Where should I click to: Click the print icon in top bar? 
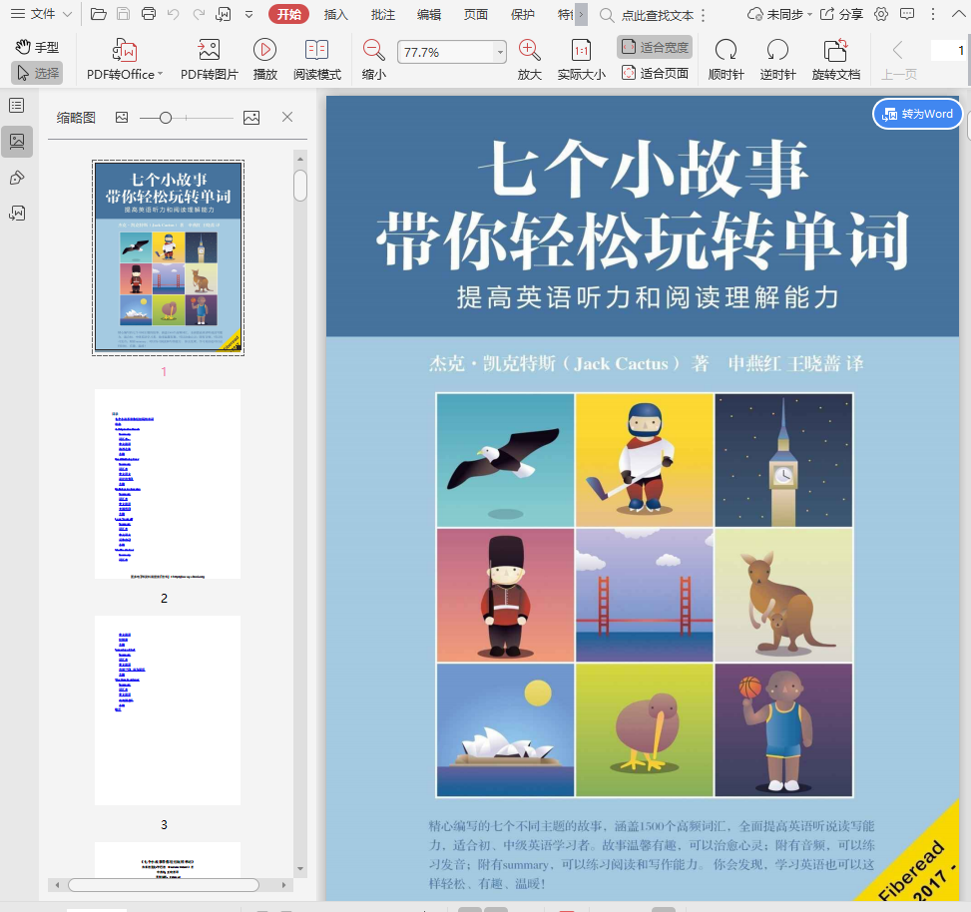(x=149, y=14)
